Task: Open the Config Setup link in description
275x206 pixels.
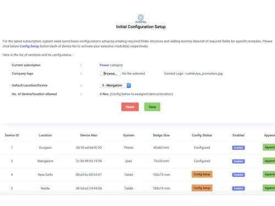Action: tap(29, 46)
